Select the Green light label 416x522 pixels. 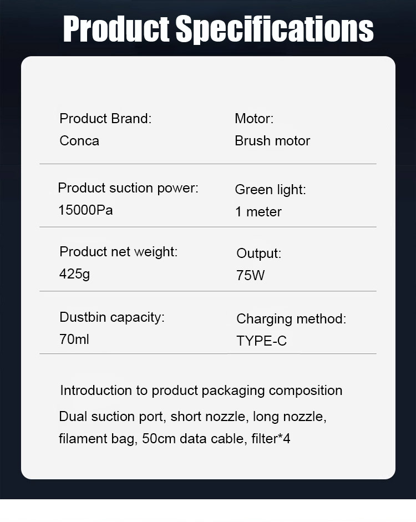point(270,190)
